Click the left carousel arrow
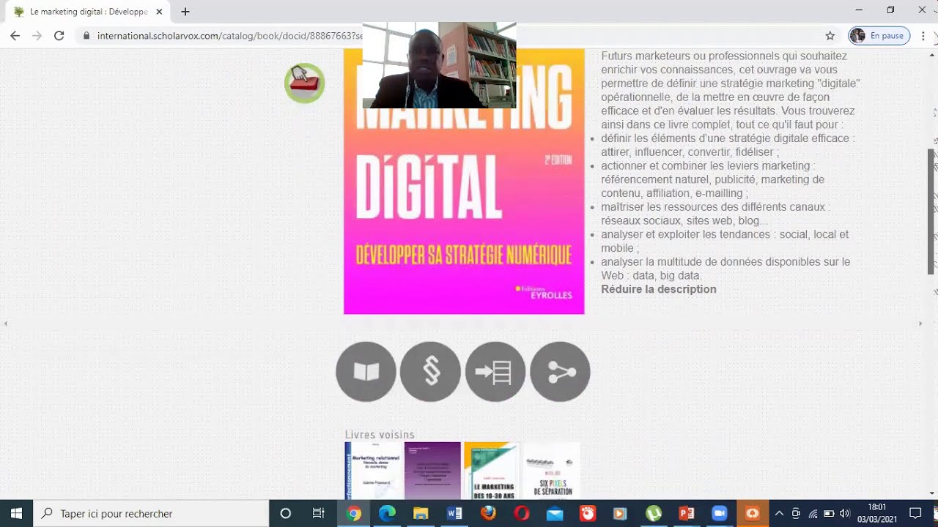The width and height of the screenshot is (938, 527). (6, 324)
